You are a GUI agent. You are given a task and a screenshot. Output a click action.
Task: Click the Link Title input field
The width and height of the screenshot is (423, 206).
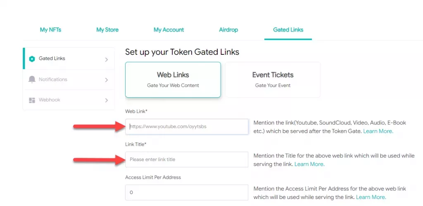pyautogui.click(x=187, y=159)
